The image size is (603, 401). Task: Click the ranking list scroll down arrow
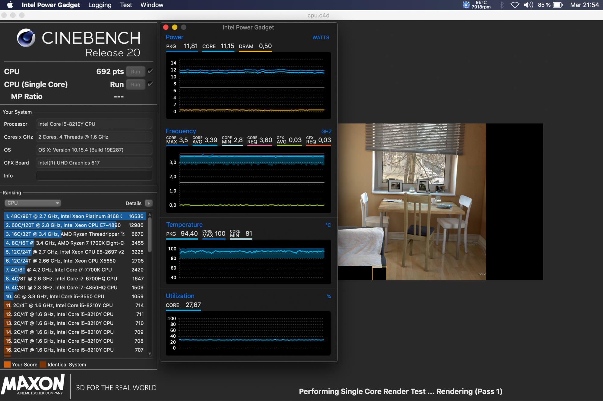point(150,354)
